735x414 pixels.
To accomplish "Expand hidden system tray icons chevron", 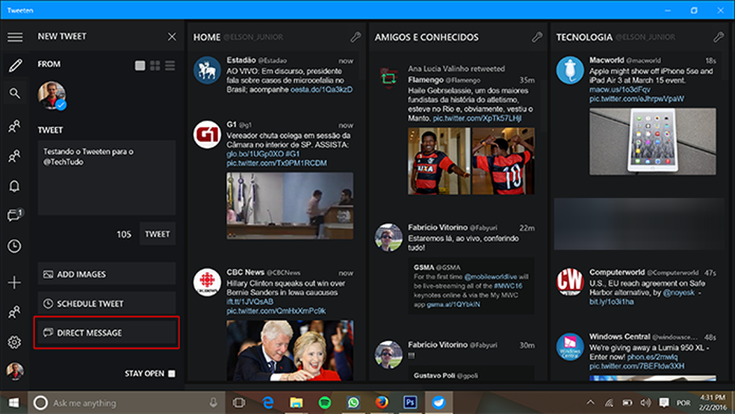I will click(x=590, y=402).
